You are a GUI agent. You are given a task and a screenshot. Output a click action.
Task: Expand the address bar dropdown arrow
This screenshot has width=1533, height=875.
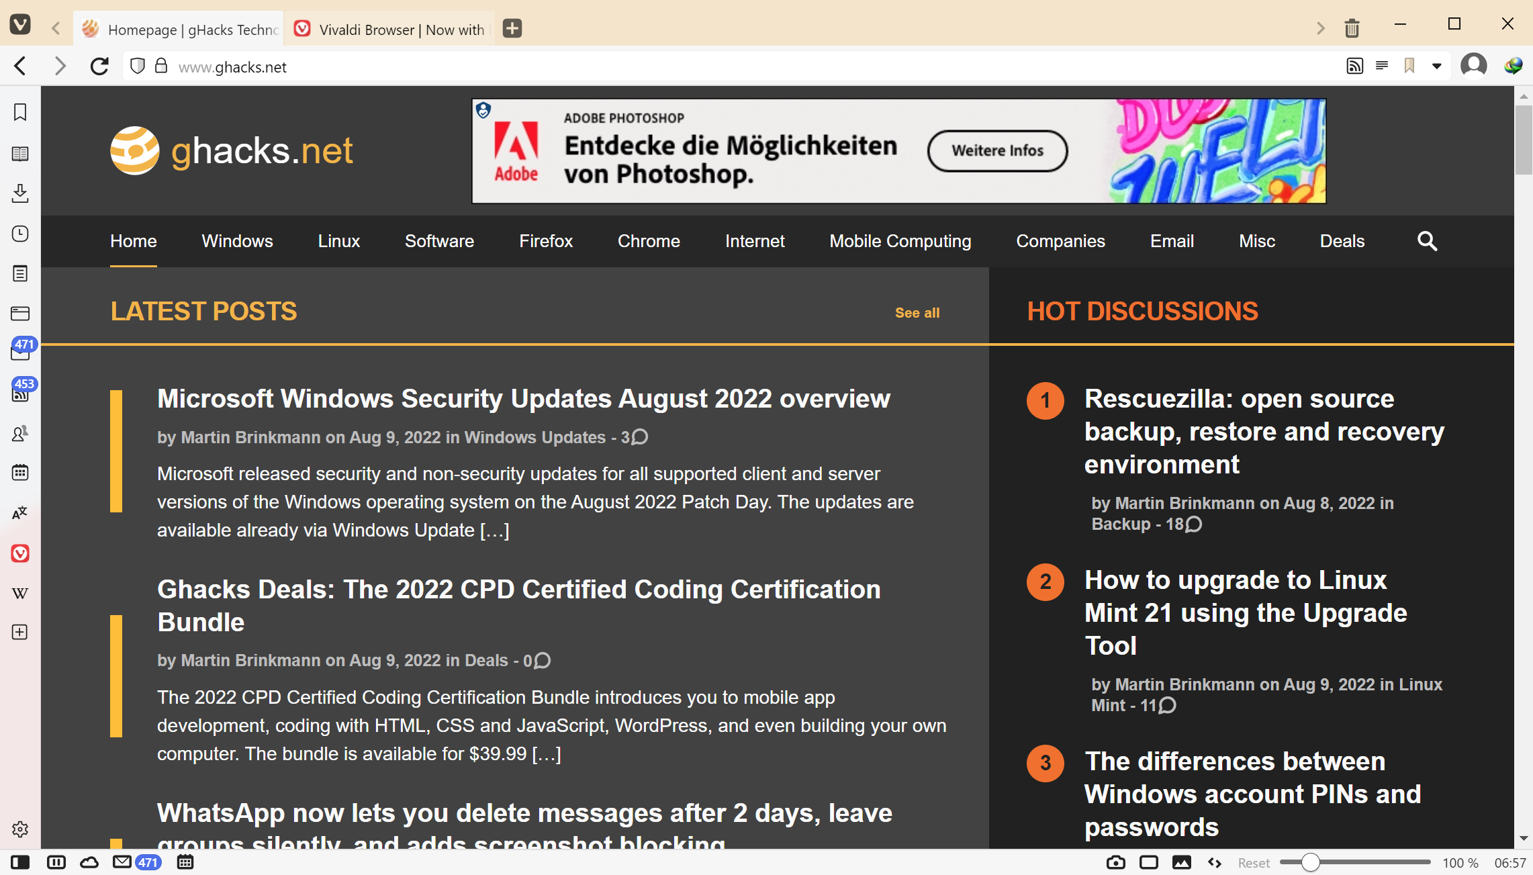tap(1436, 66)
